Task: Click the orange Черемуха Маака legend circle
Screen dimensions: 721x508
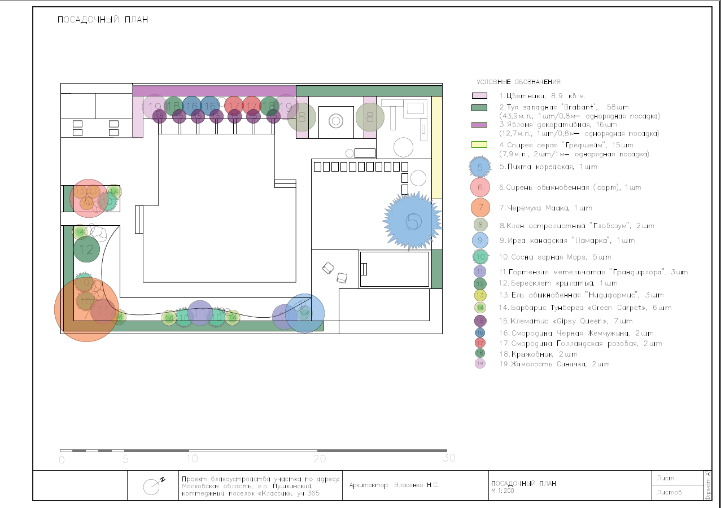Action: pyautogui.click(x=480, y=207)
